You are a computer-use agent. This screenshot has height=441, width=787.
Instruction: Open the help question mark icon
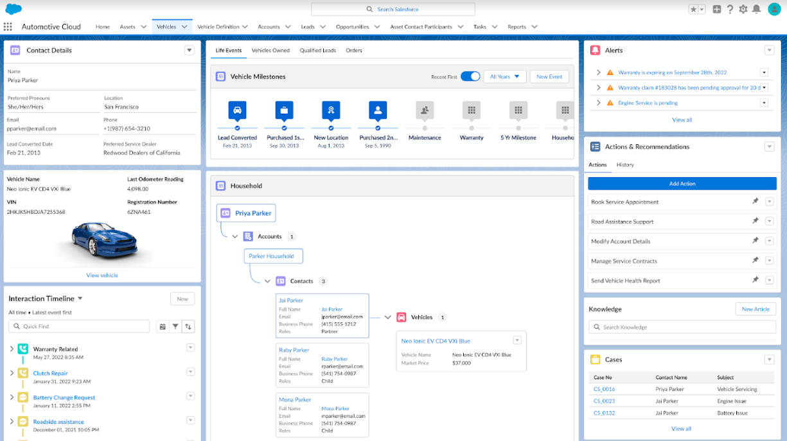730,9
